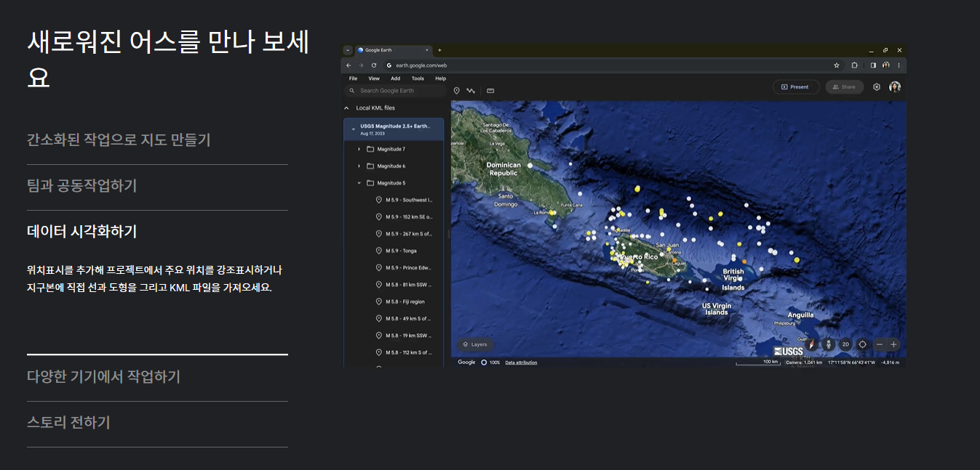Select placemark M 5.9 - 267 km S
The image size is (980, 470).
click(409, 234)
